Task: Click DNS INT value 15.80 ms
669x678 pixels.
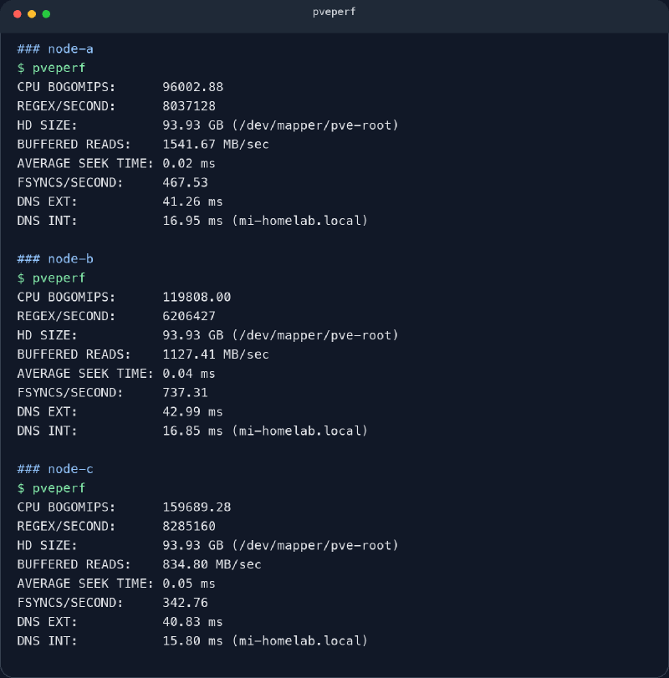Action: 193,641
